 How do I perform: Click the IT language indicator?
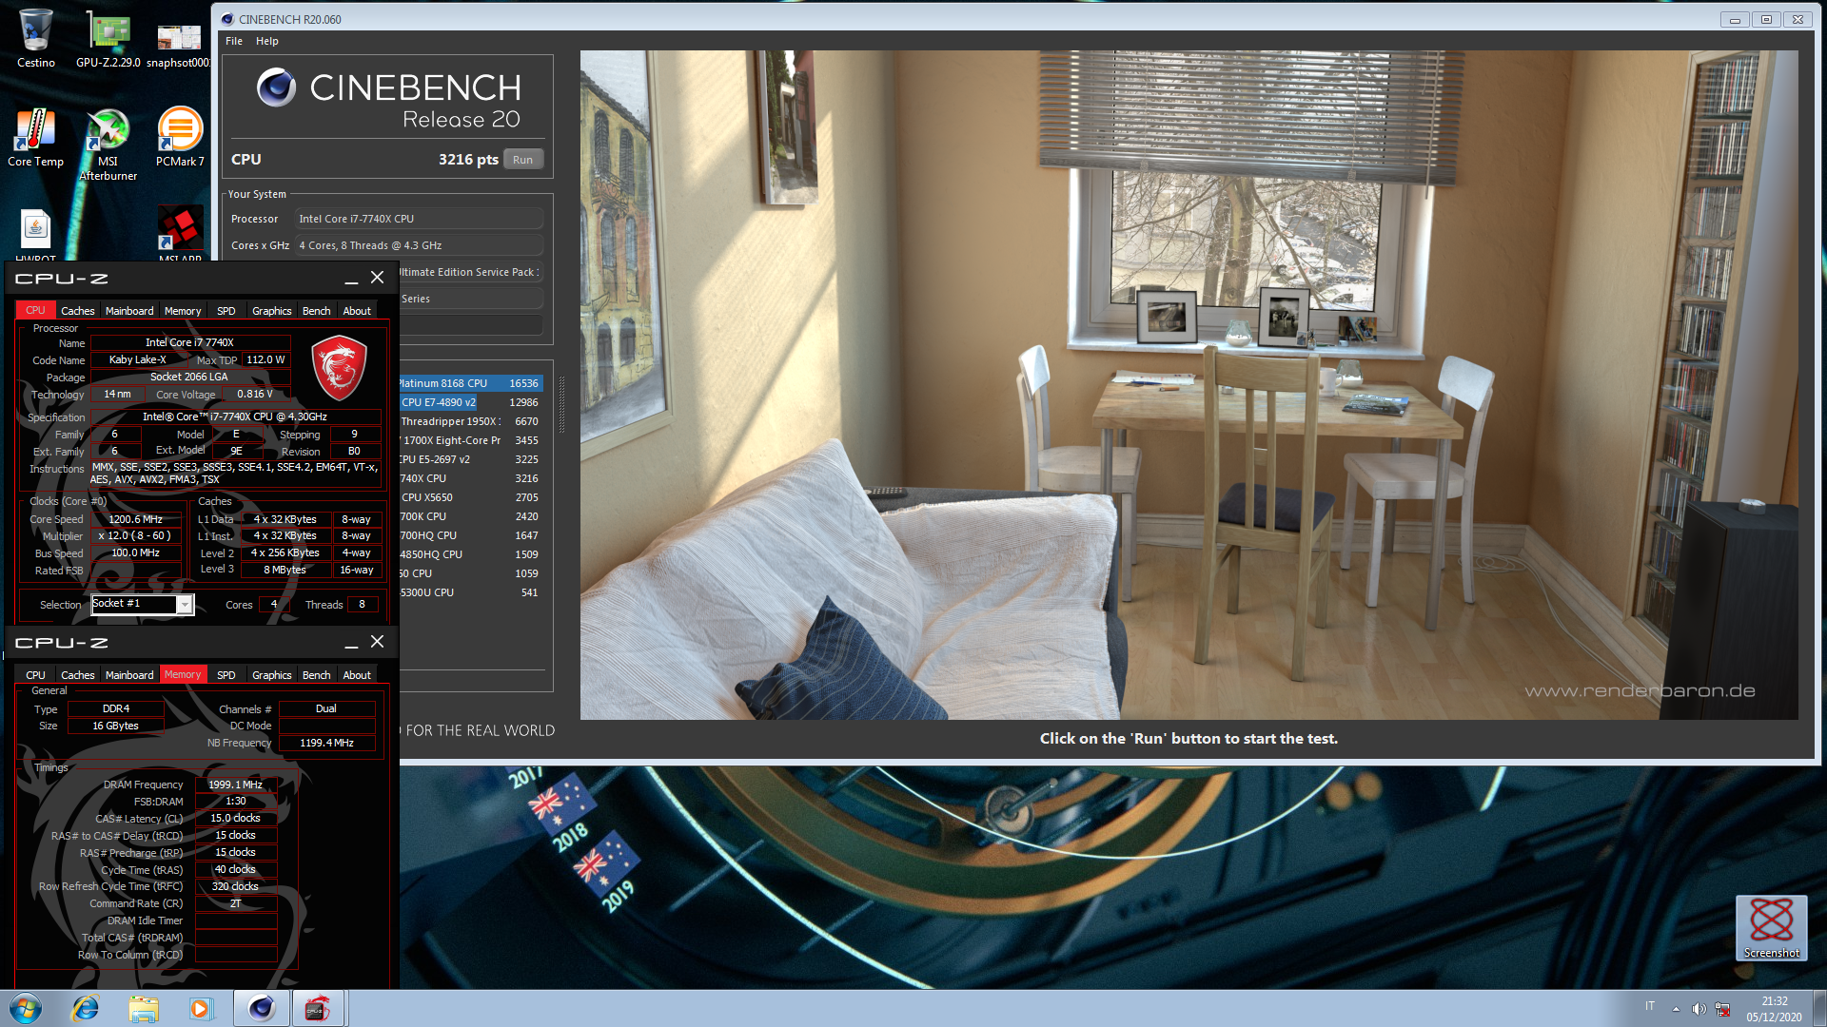pos(1649,1006)
